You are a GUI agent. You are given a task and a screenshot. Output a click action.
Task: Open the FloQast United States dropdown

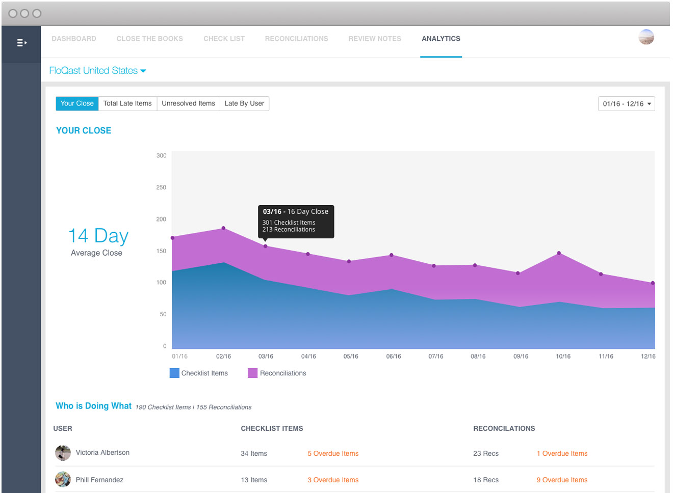[97, 71]
